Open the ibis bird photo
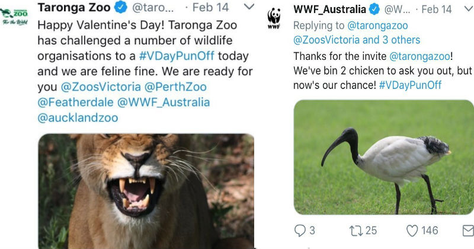 [383, 157]
